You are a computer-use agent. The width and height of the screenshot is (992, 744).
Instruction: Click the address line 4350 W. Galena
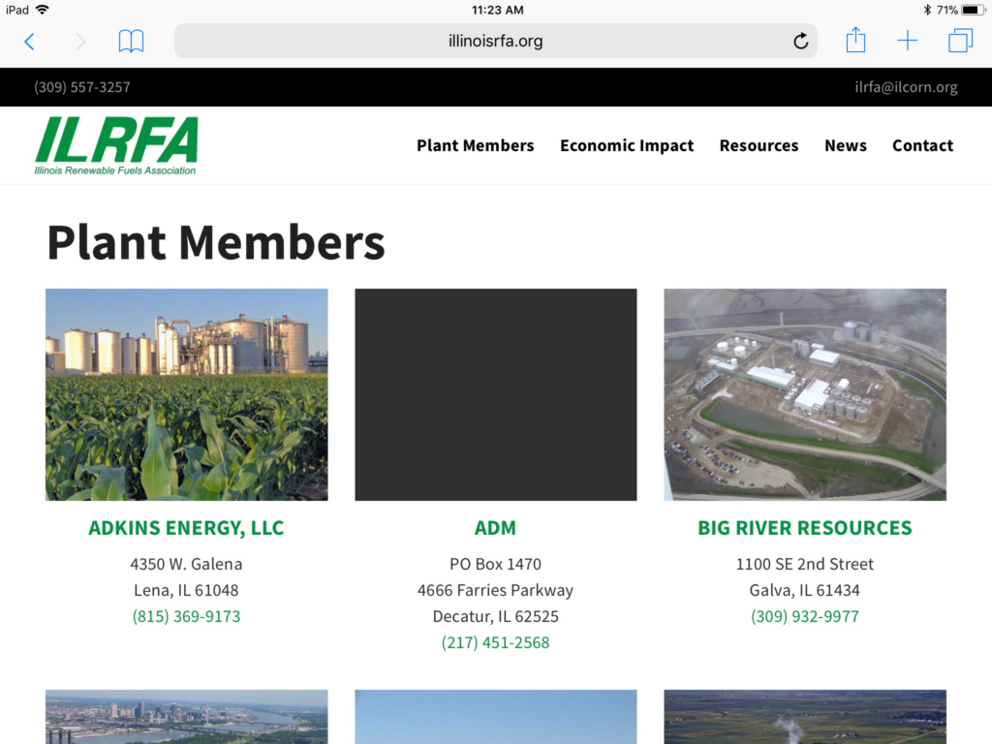click(186, 564)
